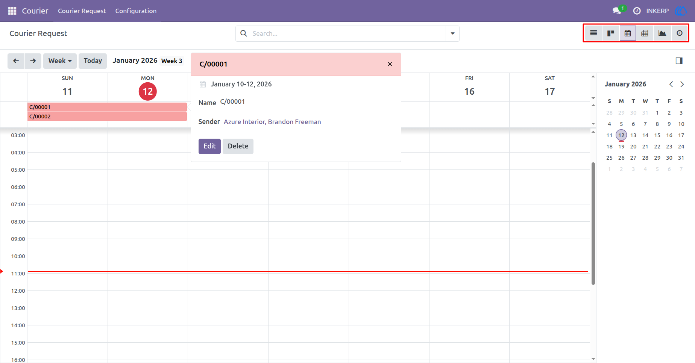Click Saturday 17 column header

[x=550, y=87]
